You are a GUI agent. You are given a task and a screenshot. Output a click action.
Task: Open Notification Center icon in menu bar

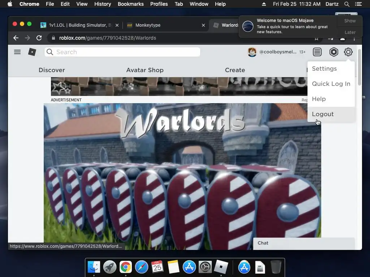click(x=358, y=4)
